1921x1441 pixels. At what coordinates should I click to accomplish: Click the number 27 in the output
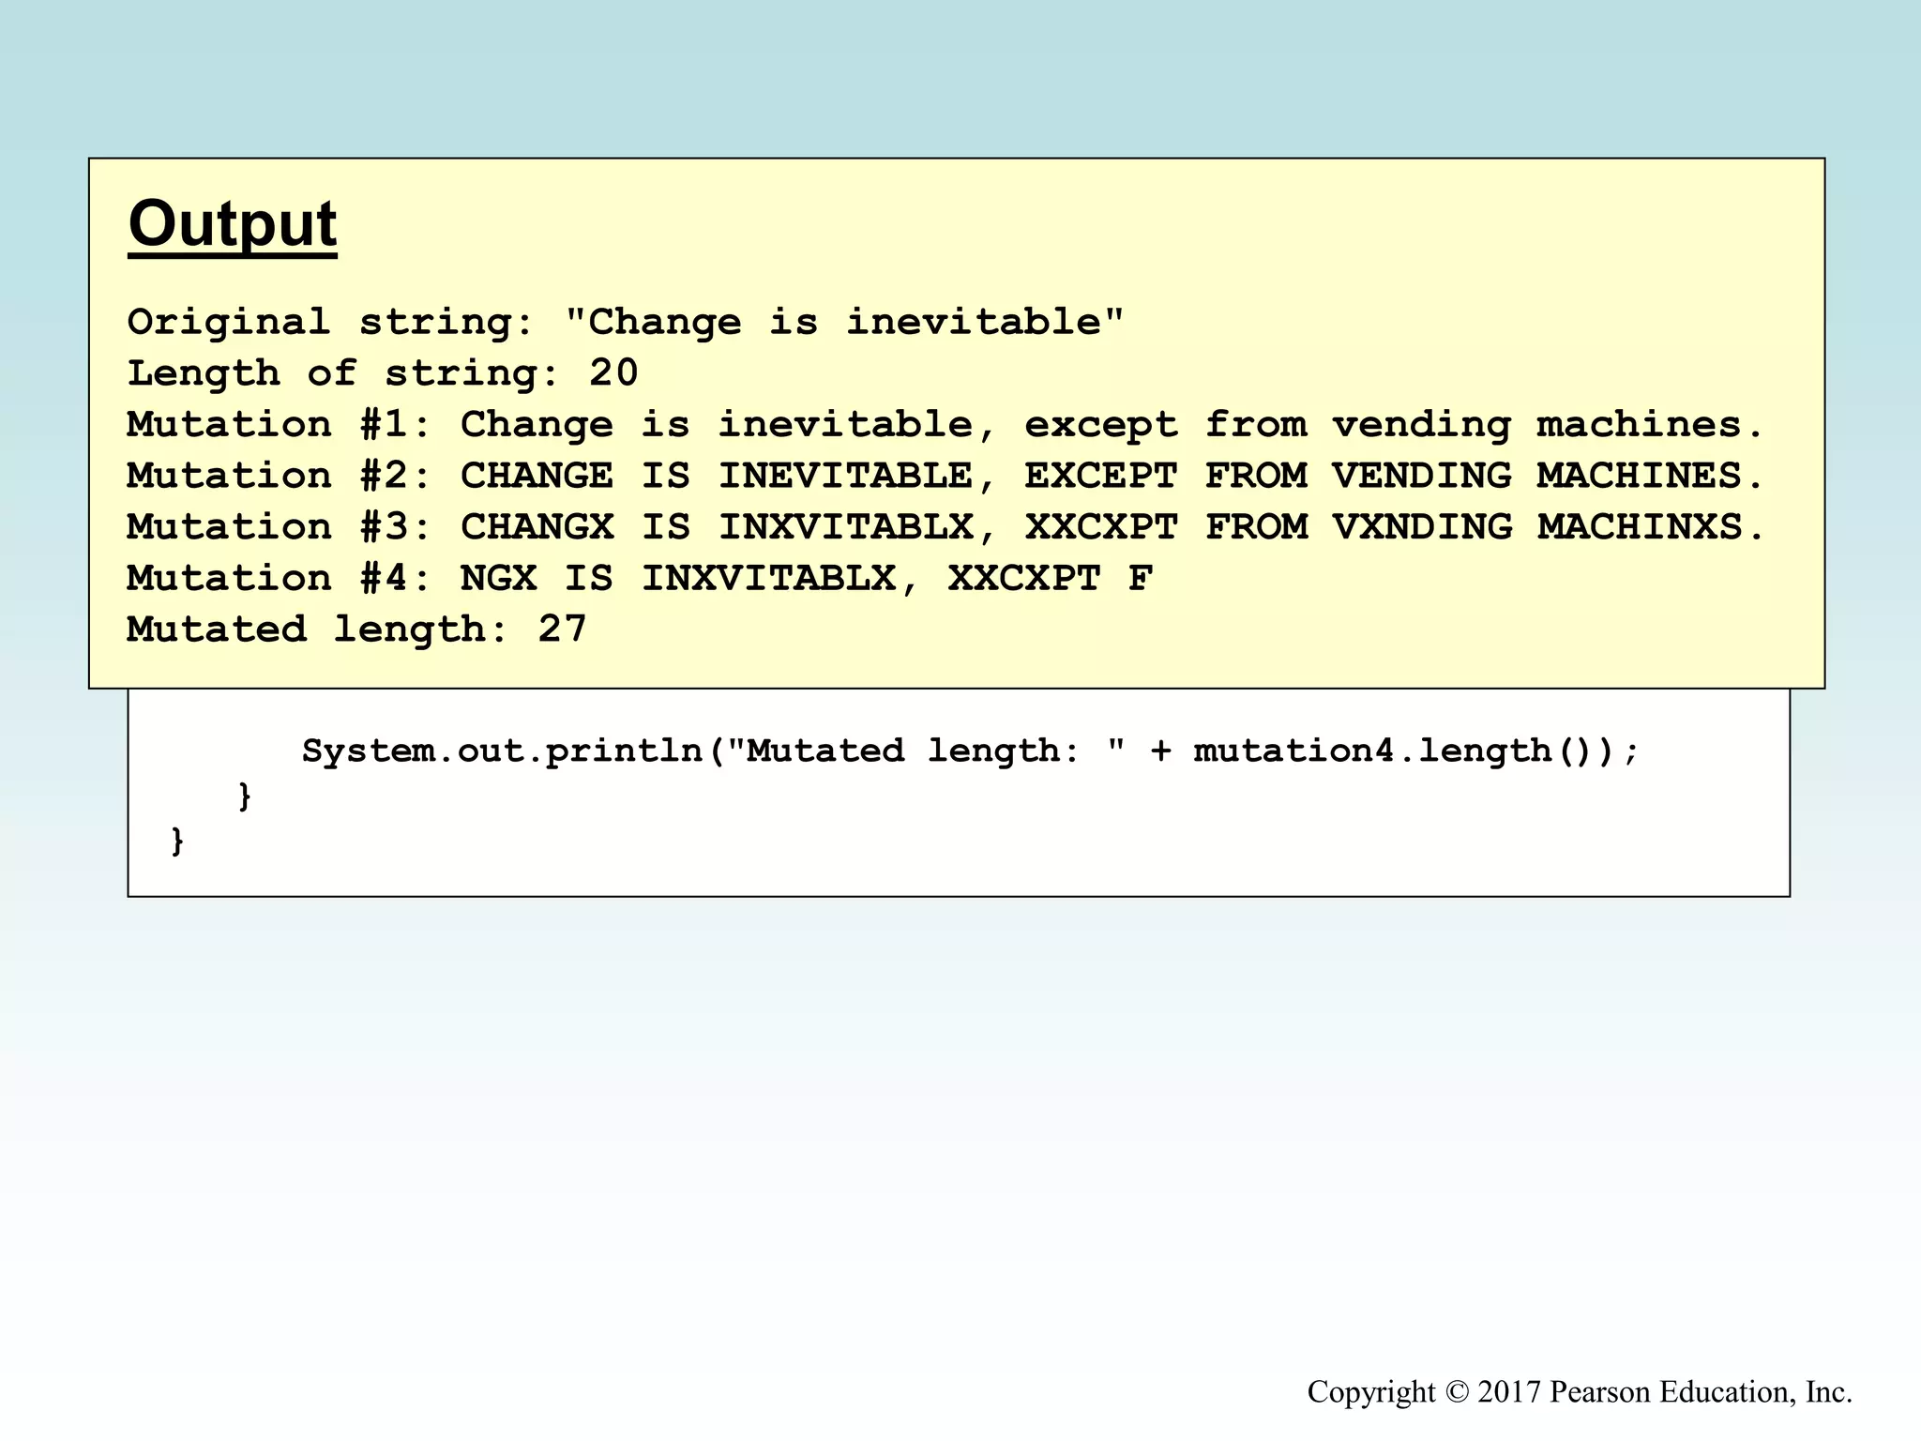(562, 629)
